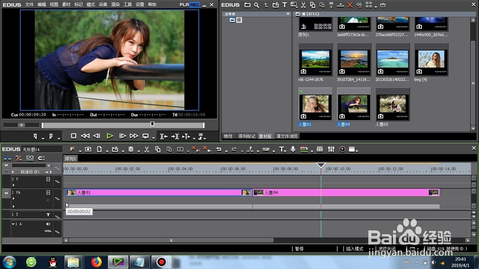Click the Play button in the player
This screenshot has width=479, height=269.
click(x=110, y=136)
